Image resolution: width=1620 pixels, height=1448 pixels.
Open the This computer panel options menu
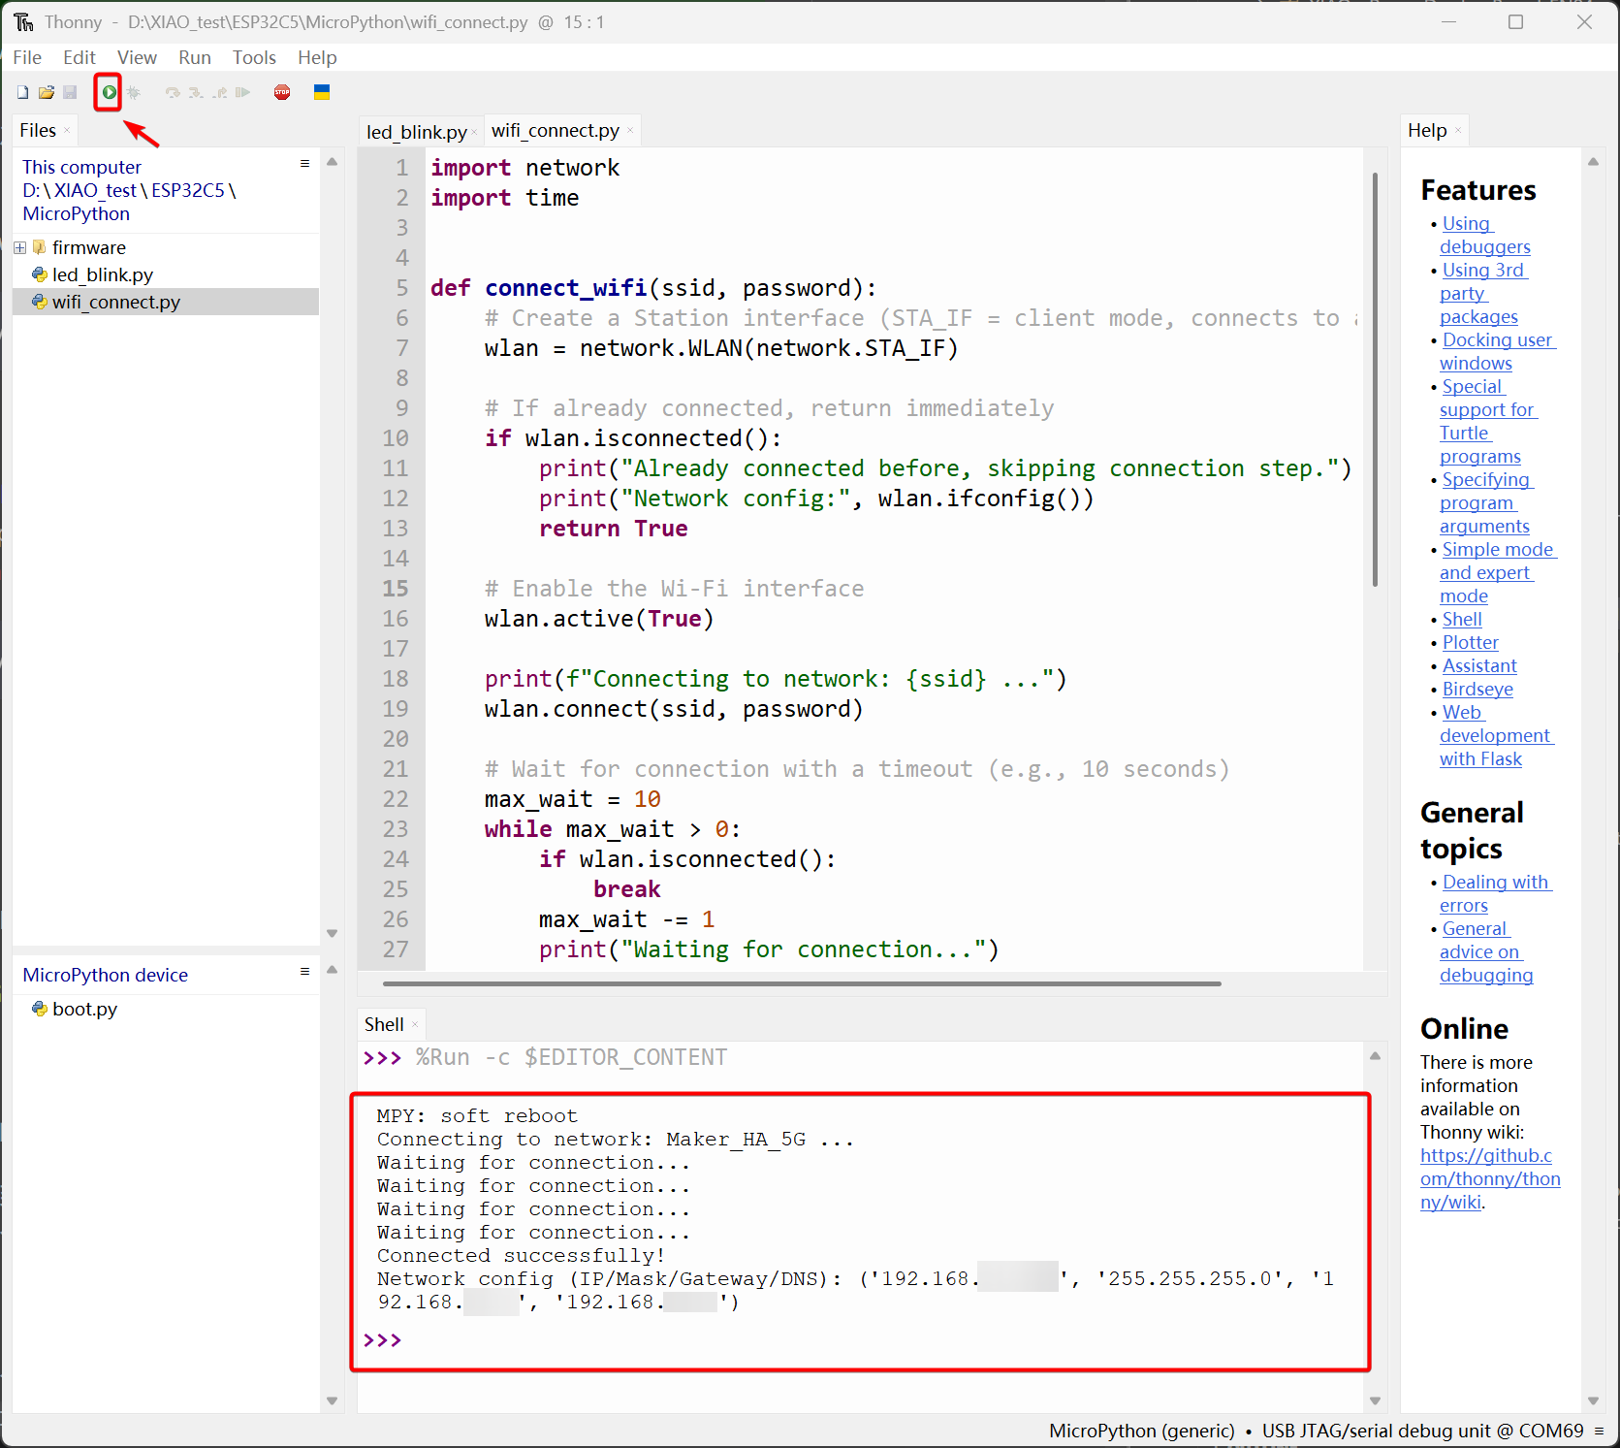tap(304, 164)
